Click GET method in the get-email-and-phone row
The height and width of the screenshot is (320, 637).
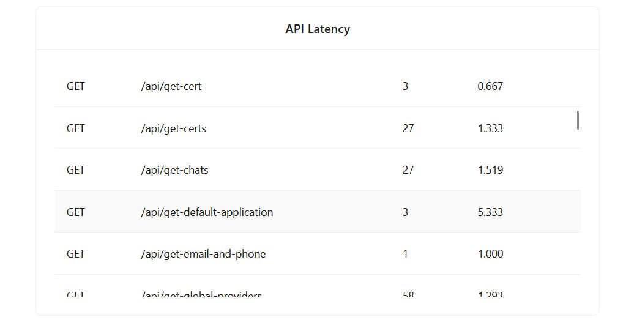(x=76, y=254)
